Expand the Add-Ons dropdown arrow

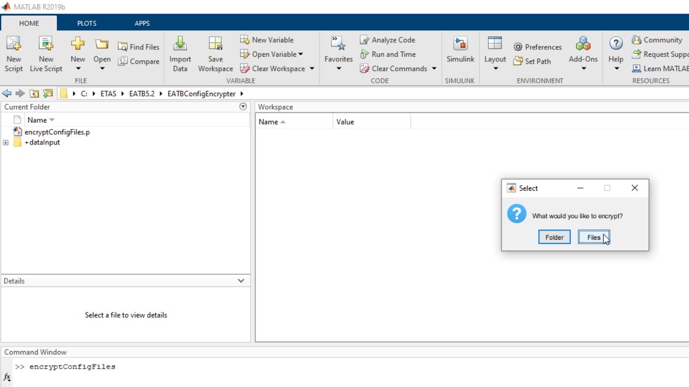pyautogui.click(x=583, y=69)
